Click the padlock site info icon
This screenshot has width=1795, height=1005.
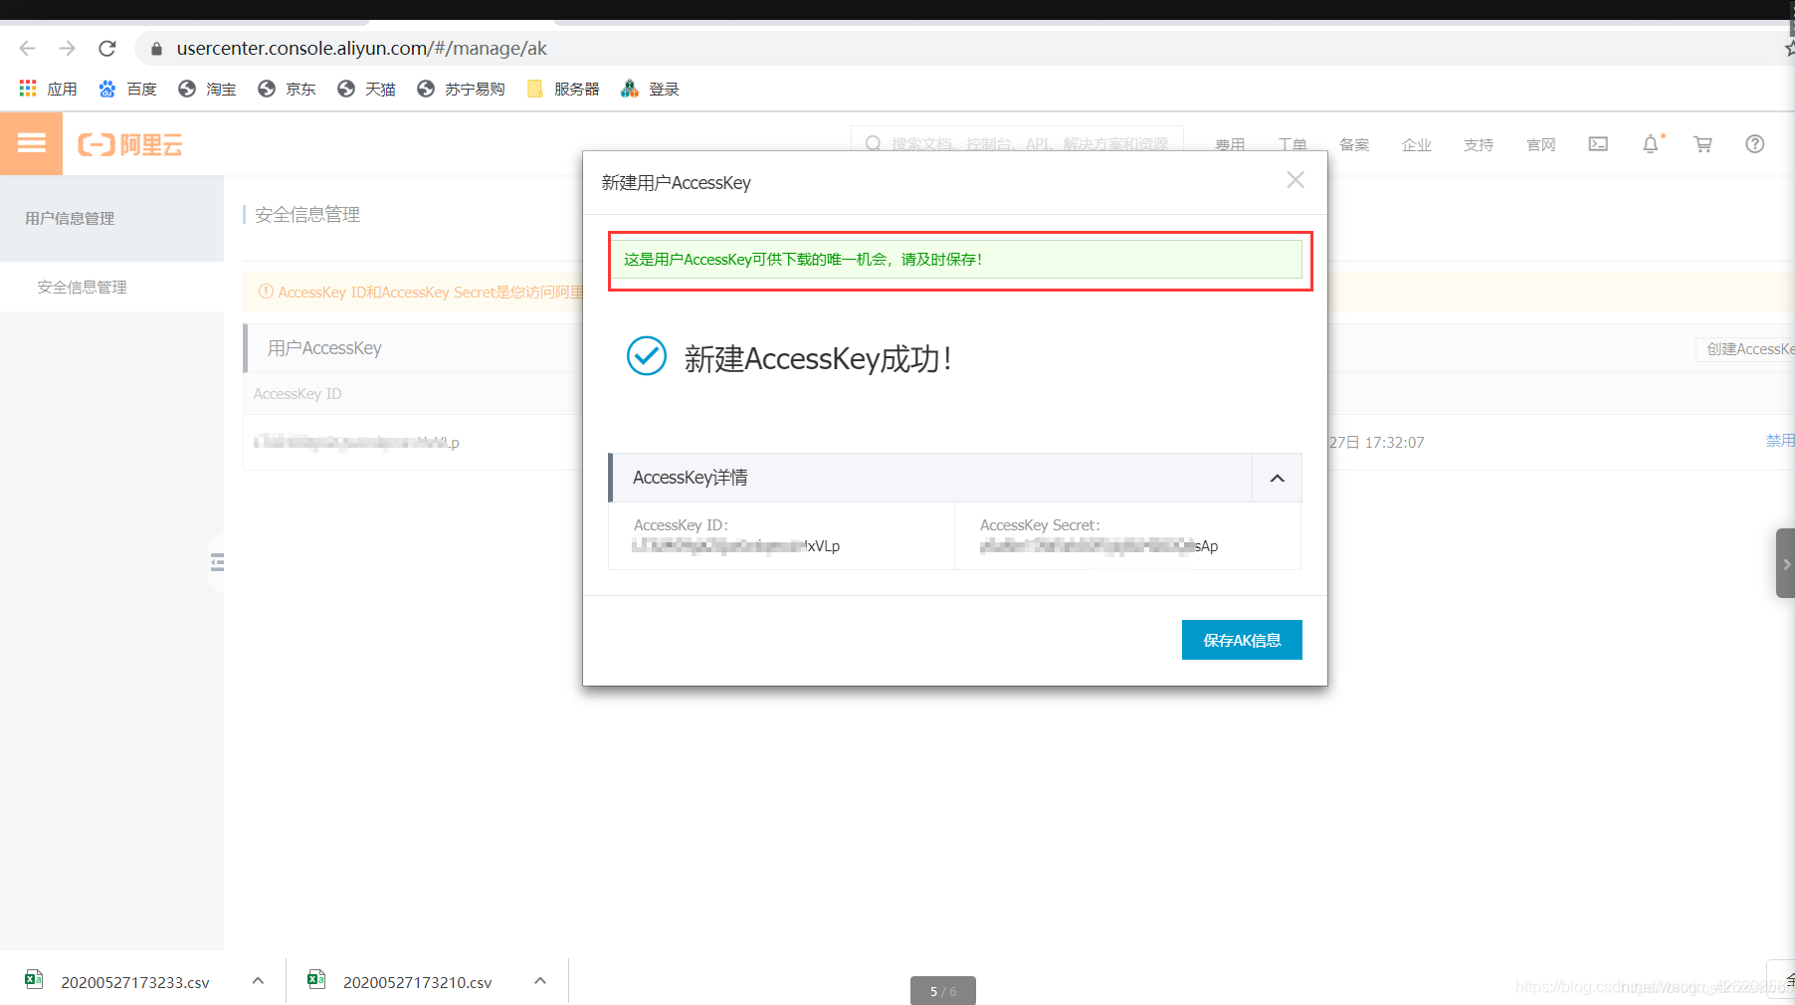click(156, 49)
